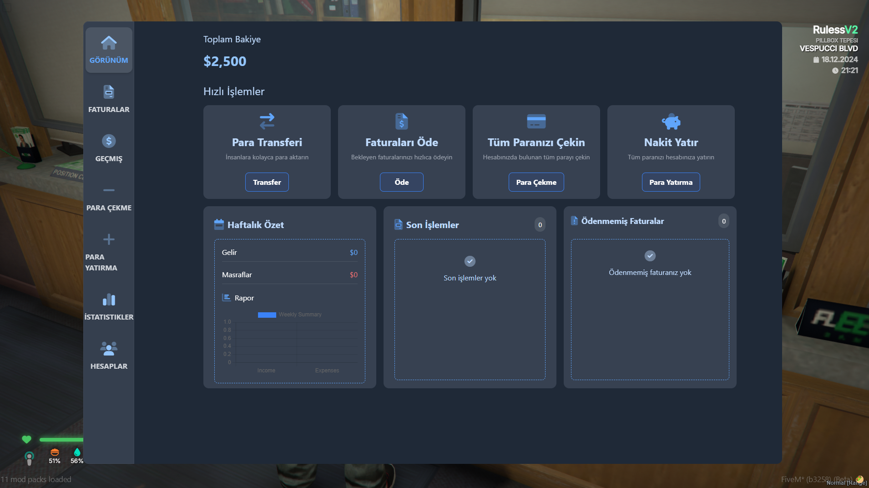Click the Toplam Bakiye heading

click(232, 39)
